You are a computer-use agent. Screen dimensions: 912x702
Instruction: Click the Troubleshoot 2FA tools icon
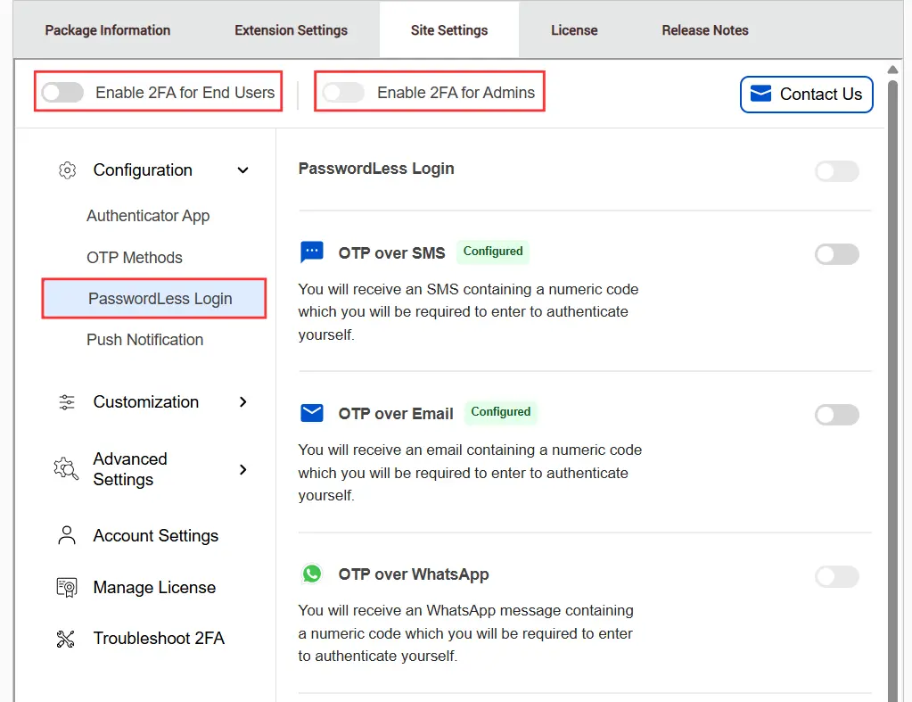point(66,639)
